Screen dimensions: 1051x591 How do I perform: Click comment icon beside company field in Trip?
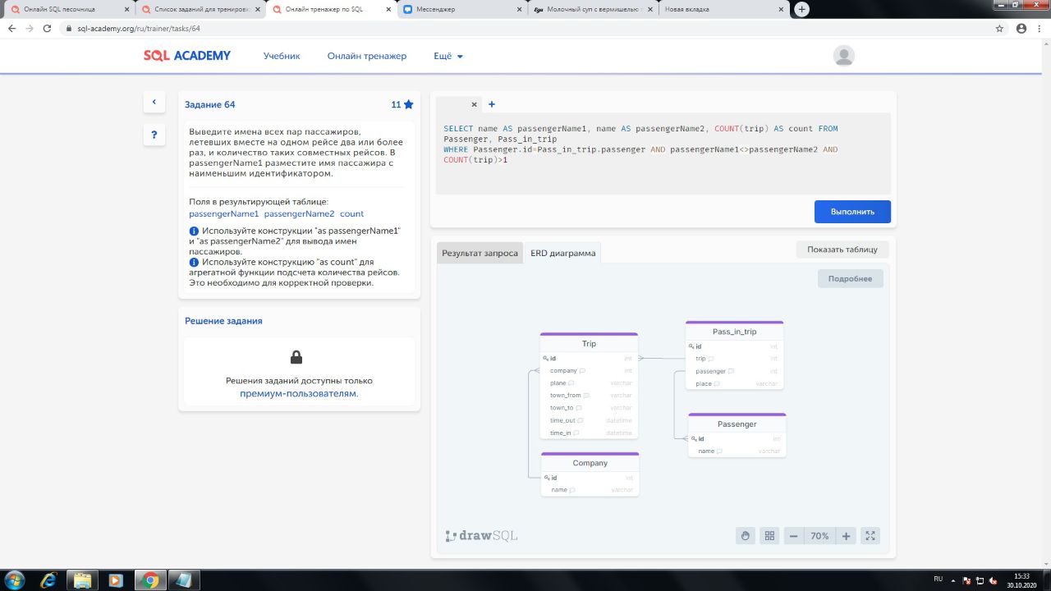(x=582, y=371)
